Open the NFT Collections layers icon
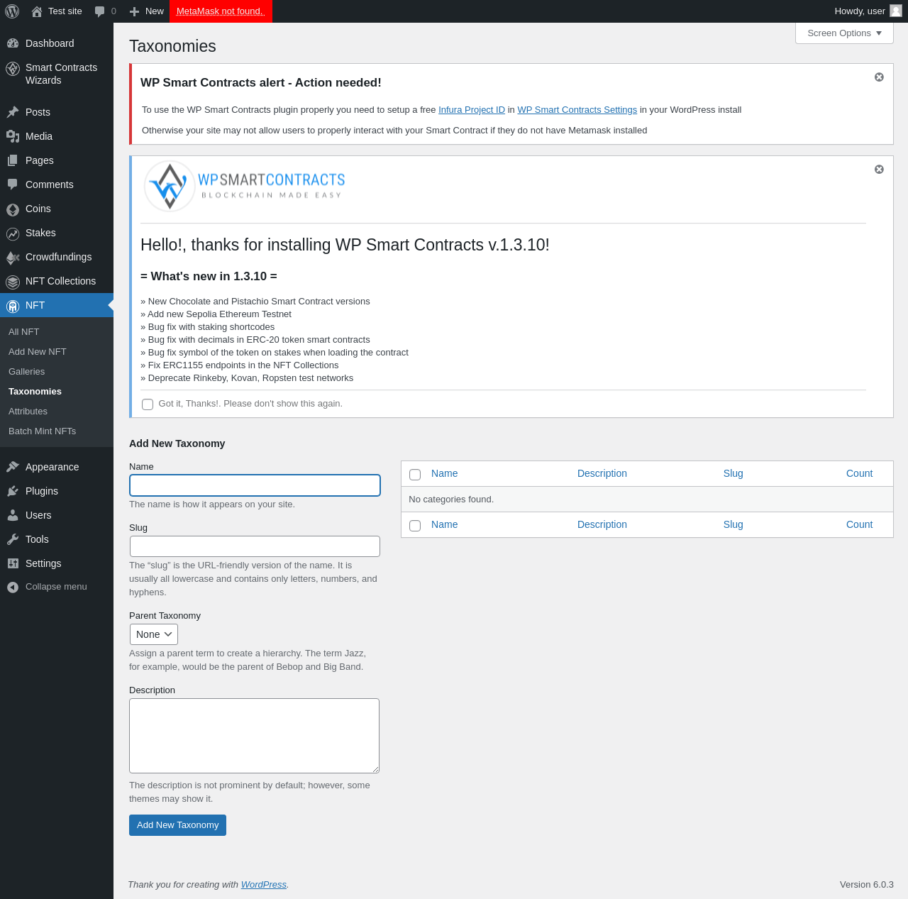 pyautogui.click(x=13, y=282)
